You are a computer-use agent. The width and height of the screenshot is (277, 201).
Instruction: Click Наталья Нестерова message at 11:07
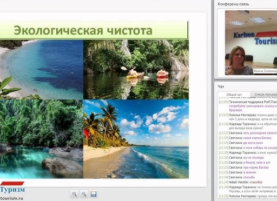[x=248, y=117]
